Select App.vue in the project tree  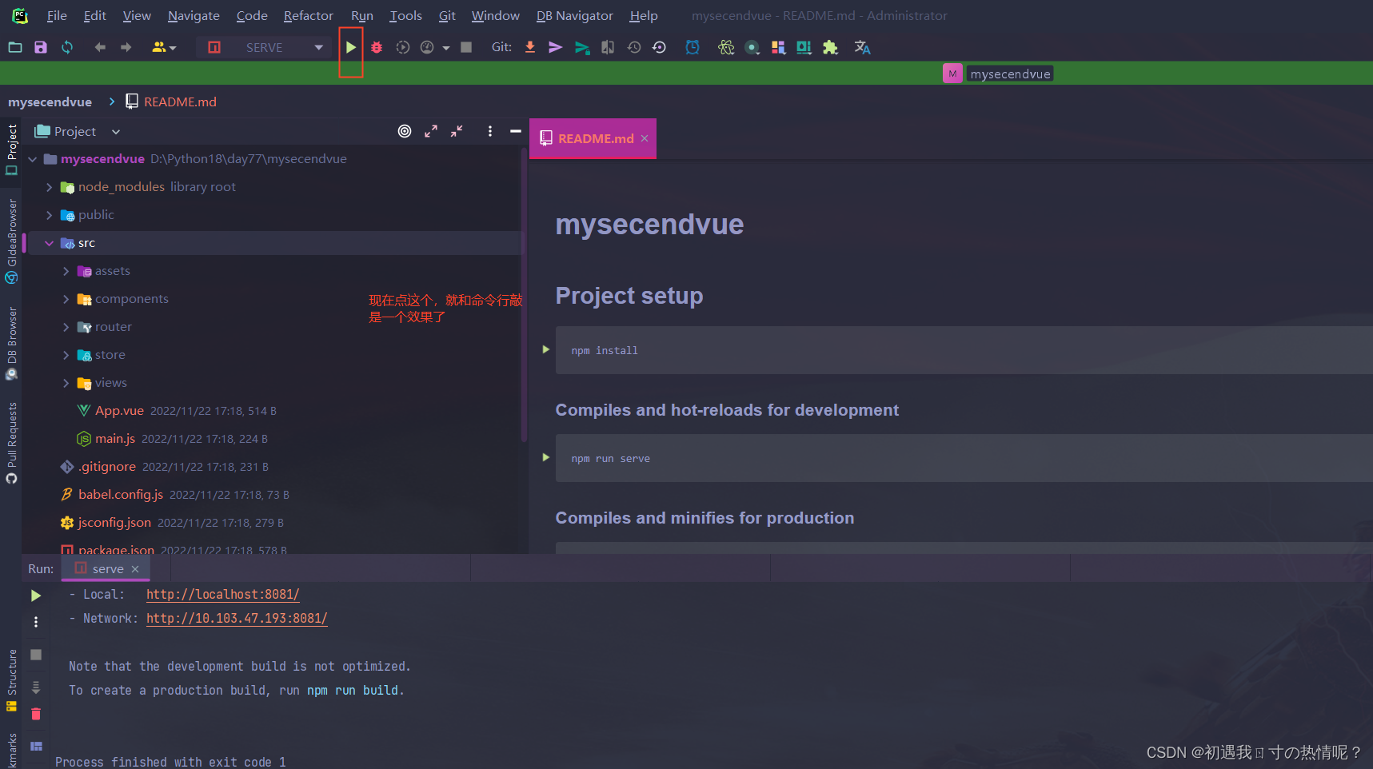(x=119, y=411)
